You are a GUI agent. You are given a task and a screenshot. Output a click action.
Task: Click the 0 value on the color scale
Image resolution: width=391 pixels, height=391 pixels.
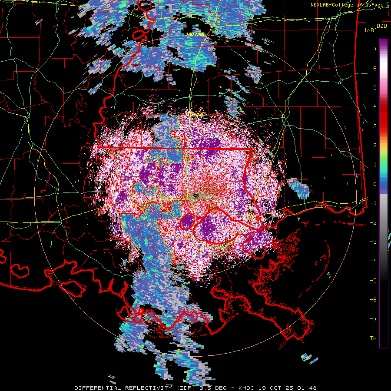point(375,184)
